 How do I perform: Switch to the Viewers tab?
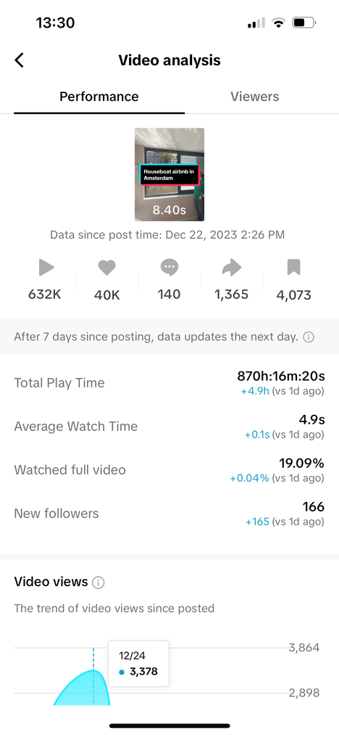tap(255, 97)
